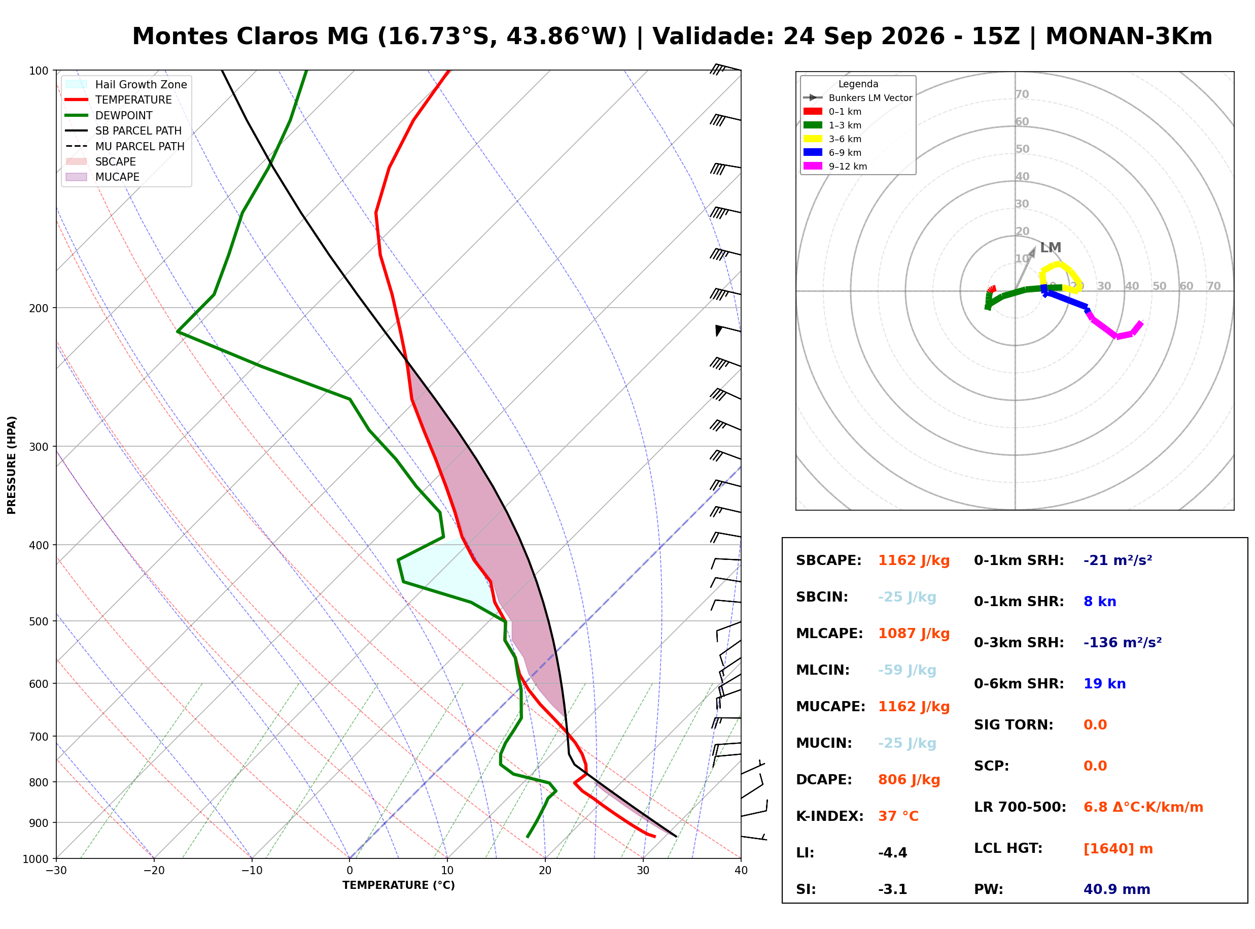This screenshot has width=1255, height=929.
Task: Select the green 1–3 km hodograph swatch
Action: click(813, 125)
